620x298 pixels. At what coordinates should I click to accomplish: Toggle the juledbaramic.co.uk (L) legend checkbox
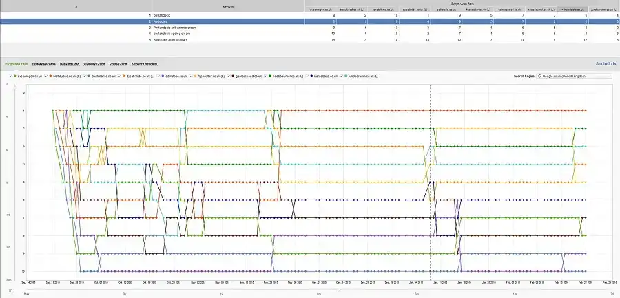click(342, 76)
